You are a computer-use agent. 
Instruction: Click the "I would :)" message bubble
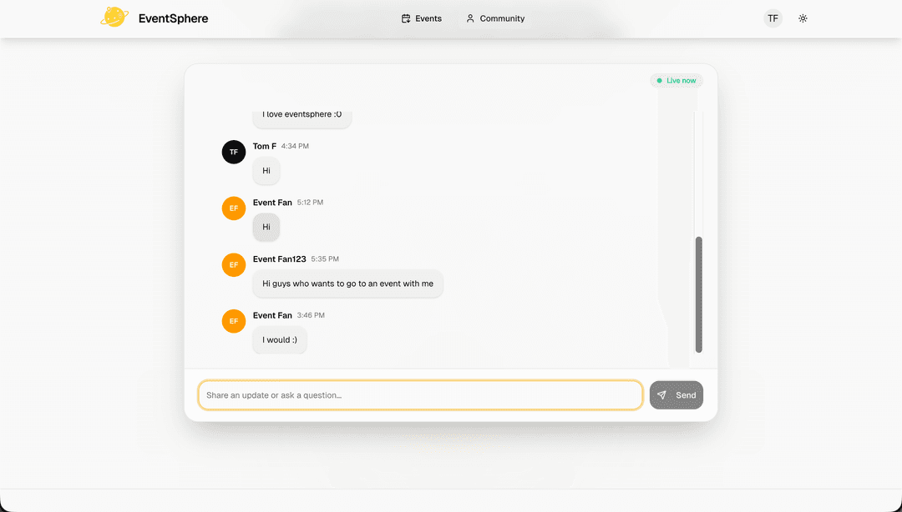pyautogui.click(x=279, y=339)
